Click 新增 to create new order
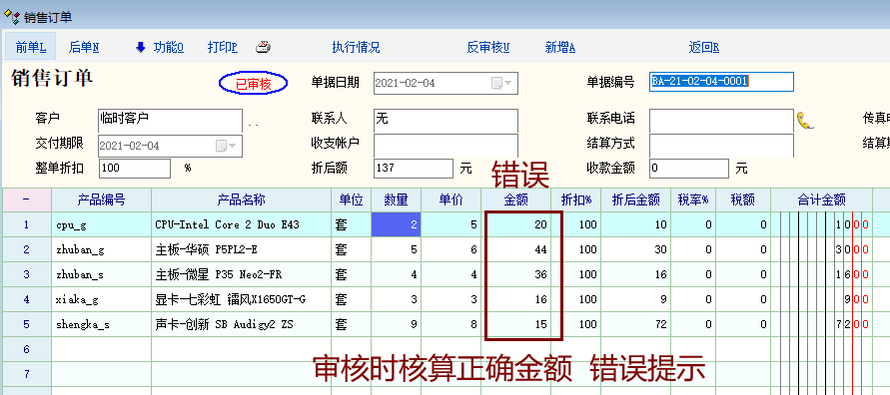 560,47
